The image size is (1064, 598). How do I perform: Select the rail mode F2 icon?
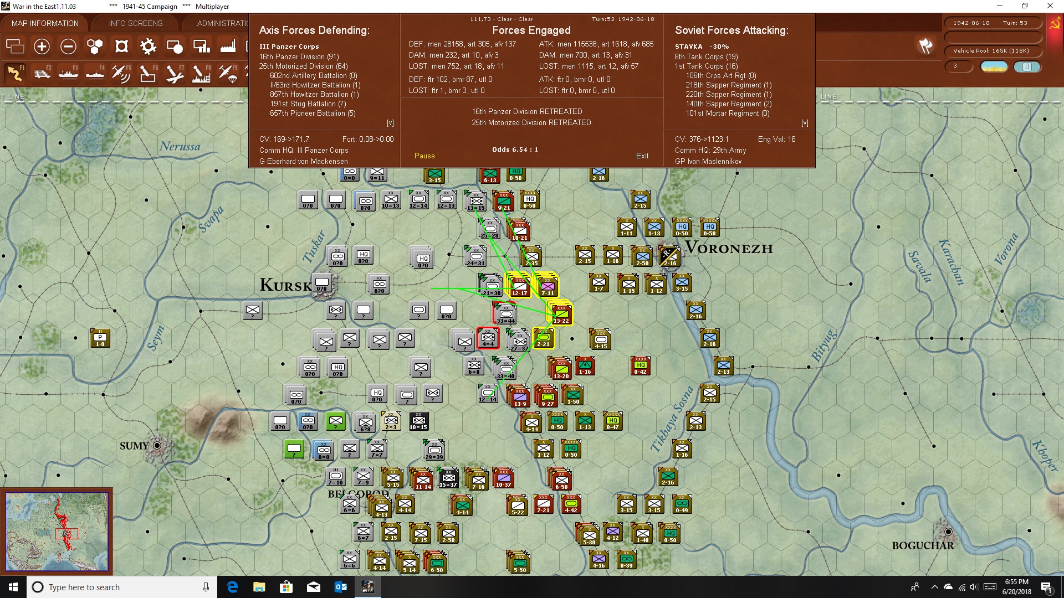pos(42,73)
